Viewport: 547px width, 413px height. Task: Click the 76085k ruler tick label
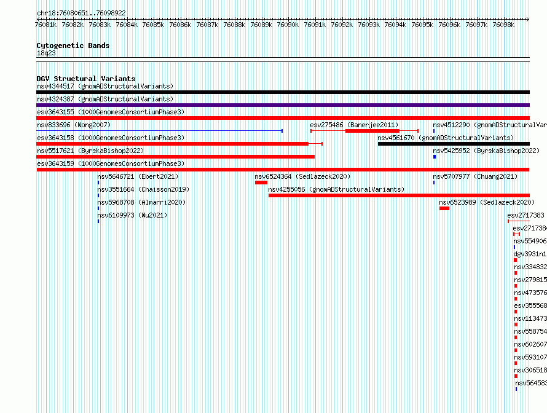pyautogui.click(x=153, y=25)
